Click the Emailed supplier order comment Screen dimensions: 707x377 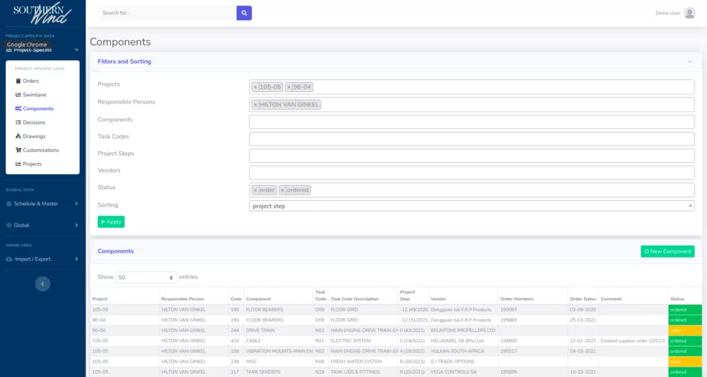[x=634, y=341]
